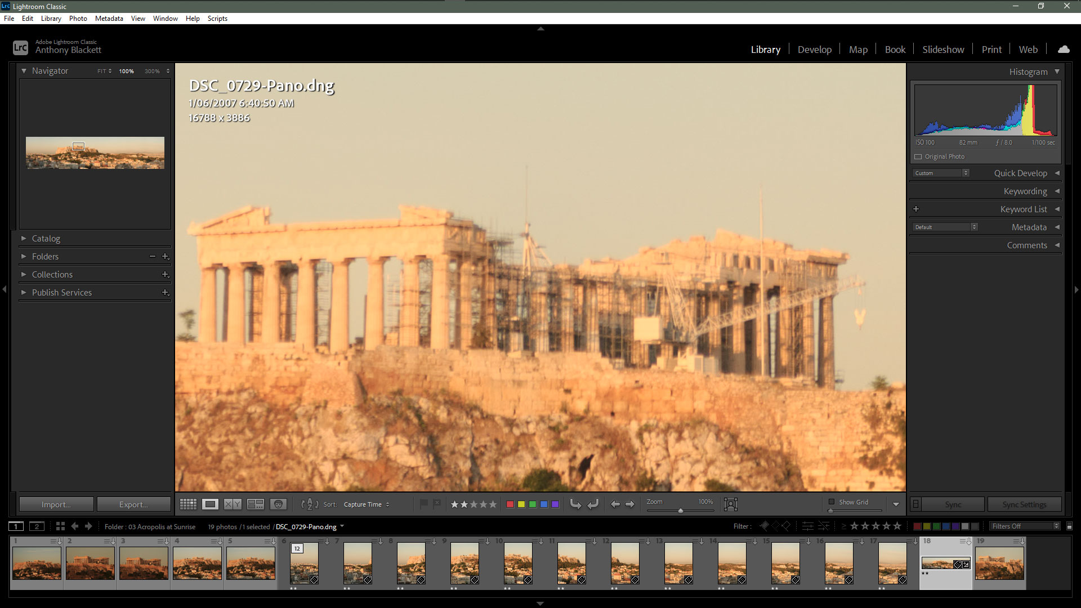Image resolution: width=1081 pixels, height=608 pixels.
Task: Toggle the sort direction A-Z icon
Action: tap(310, 504)
